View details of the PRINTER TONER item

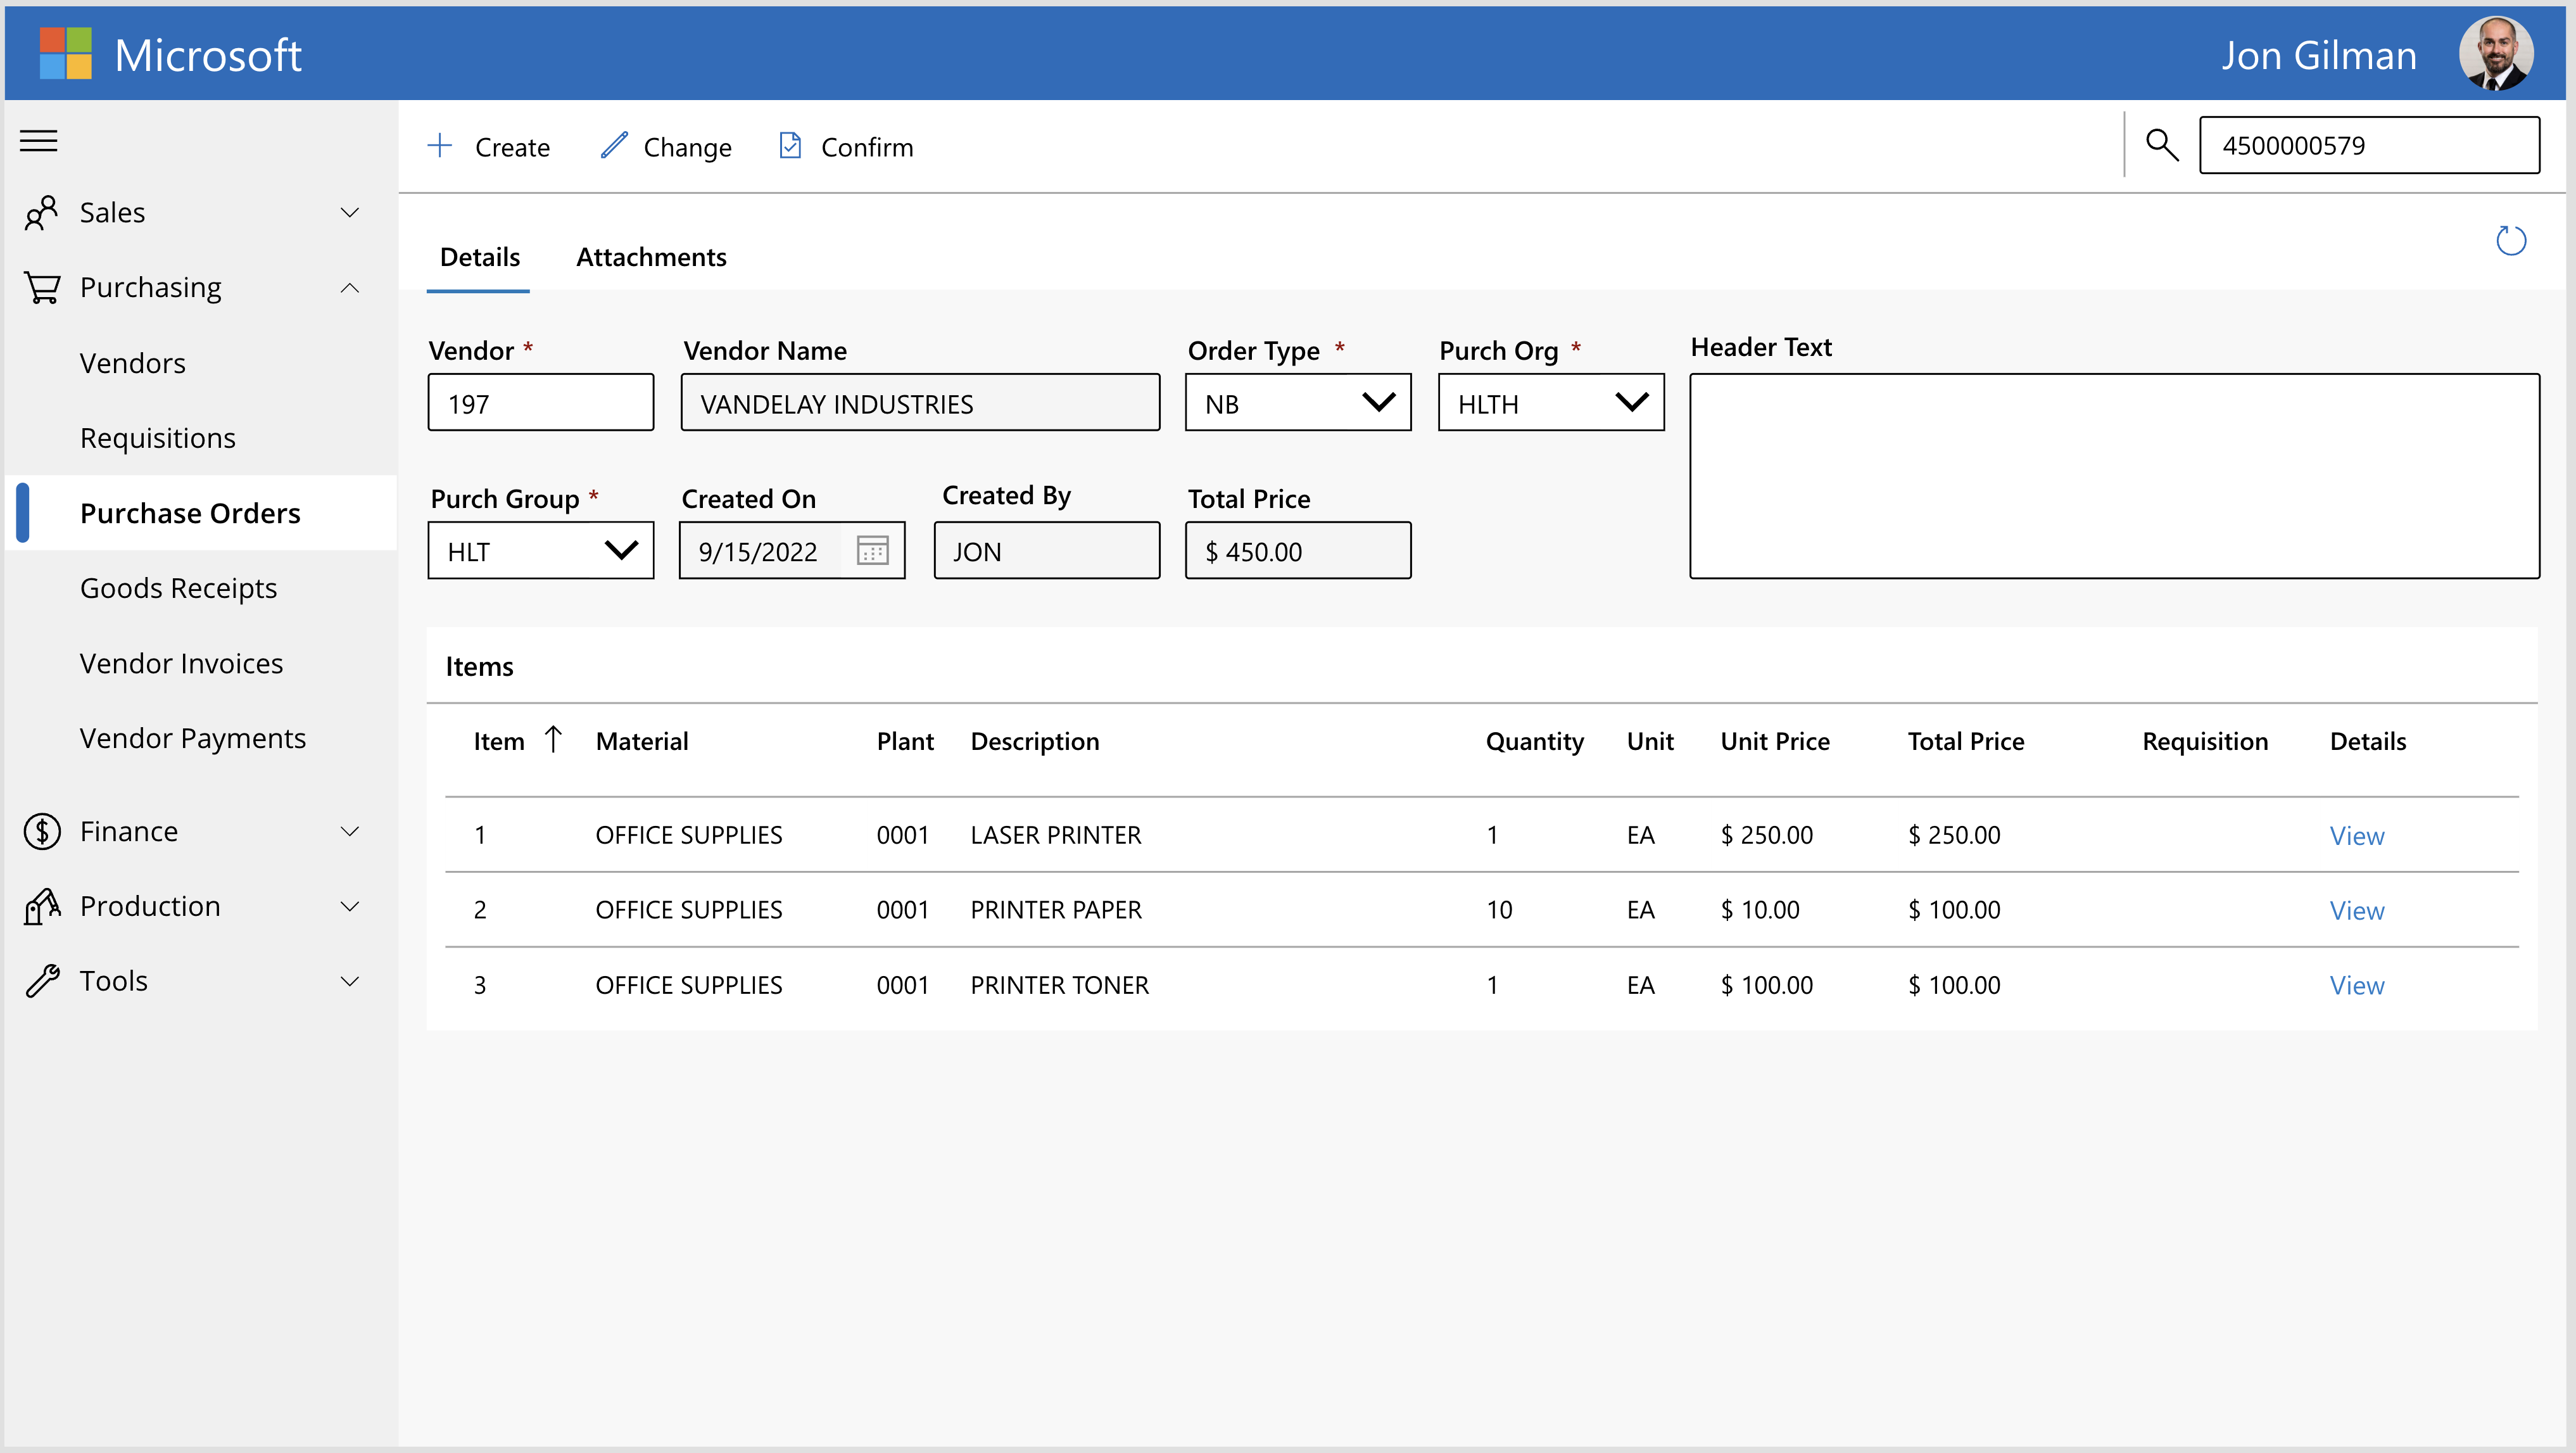coord(2356,984)
